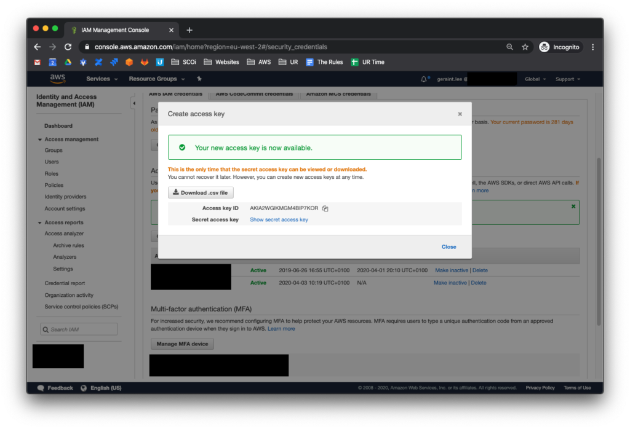
Task: Click Close in the dialog footer
Action: coord(449,247)
